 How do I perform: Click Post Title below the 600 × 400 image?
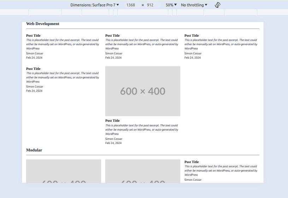click(x=112, y=121)
